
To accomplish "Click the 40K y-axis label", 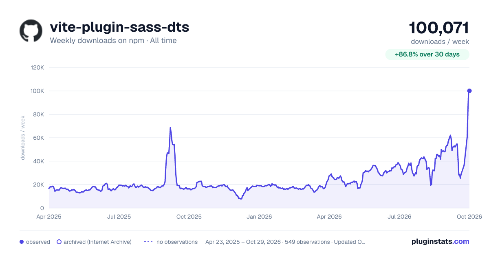I will (x=39, y=161).
